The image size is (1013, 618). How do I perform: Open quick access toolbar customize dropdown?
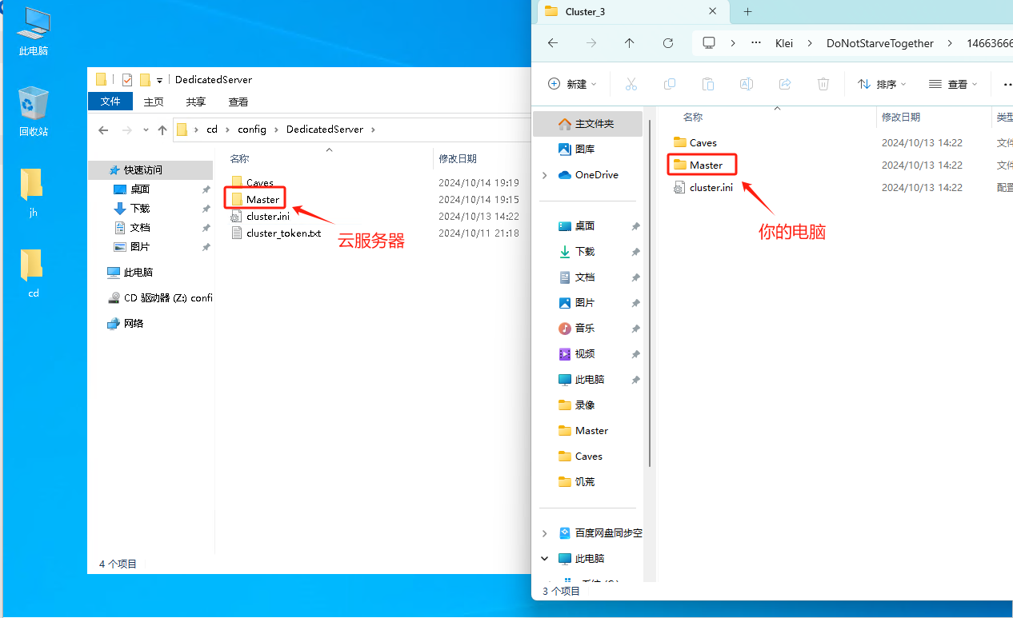coord(159,80)
